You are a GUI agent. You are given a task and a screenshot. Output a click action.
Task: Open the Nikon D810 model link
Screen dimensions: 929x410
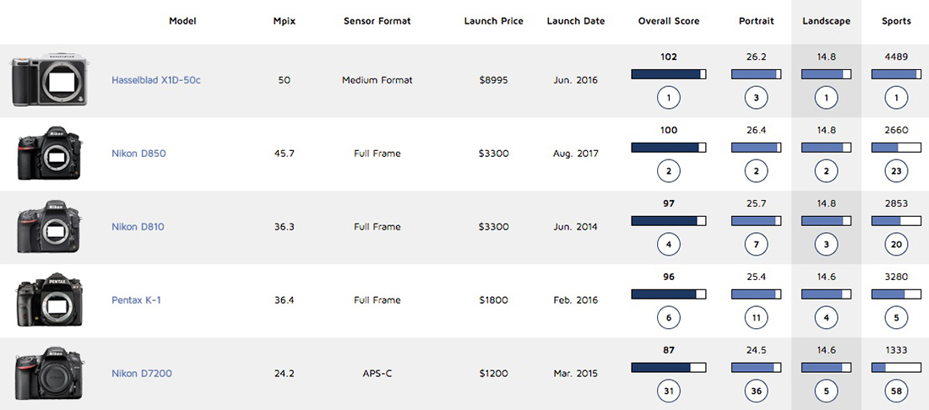tap(136, 227)
